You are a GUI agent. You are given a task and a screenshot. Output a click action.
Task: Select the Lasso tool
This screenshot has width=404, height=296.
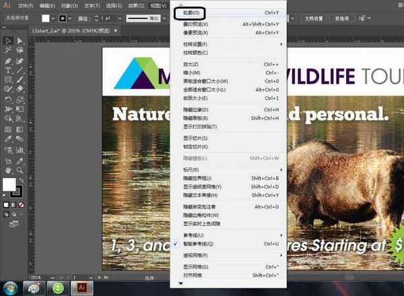point(20,50)
